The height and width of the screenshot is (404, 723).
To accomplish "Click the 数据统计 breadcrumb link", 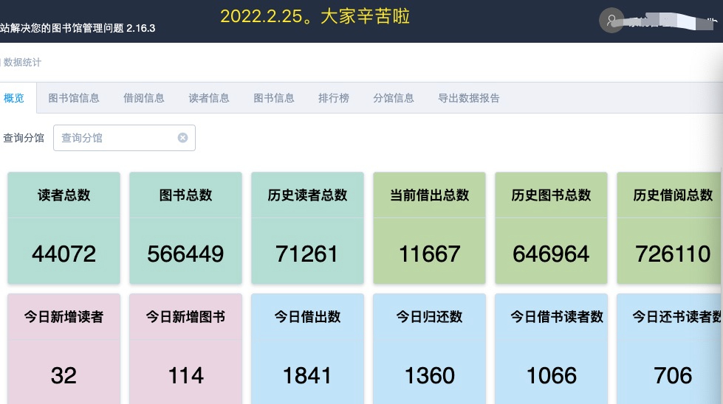I will click(x=22, y=63).
